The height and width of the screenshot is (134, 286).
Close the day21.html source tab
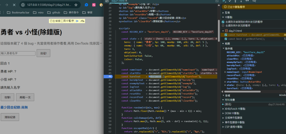pos(126,1)
